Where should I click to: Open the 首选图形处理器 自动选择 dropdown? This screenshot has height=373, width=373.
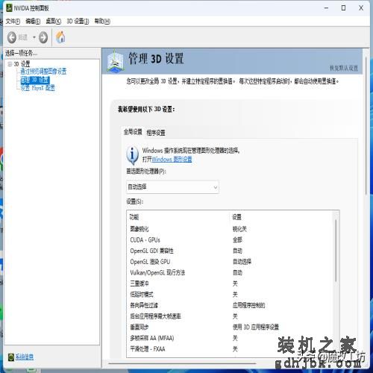[x=172, y=187]
